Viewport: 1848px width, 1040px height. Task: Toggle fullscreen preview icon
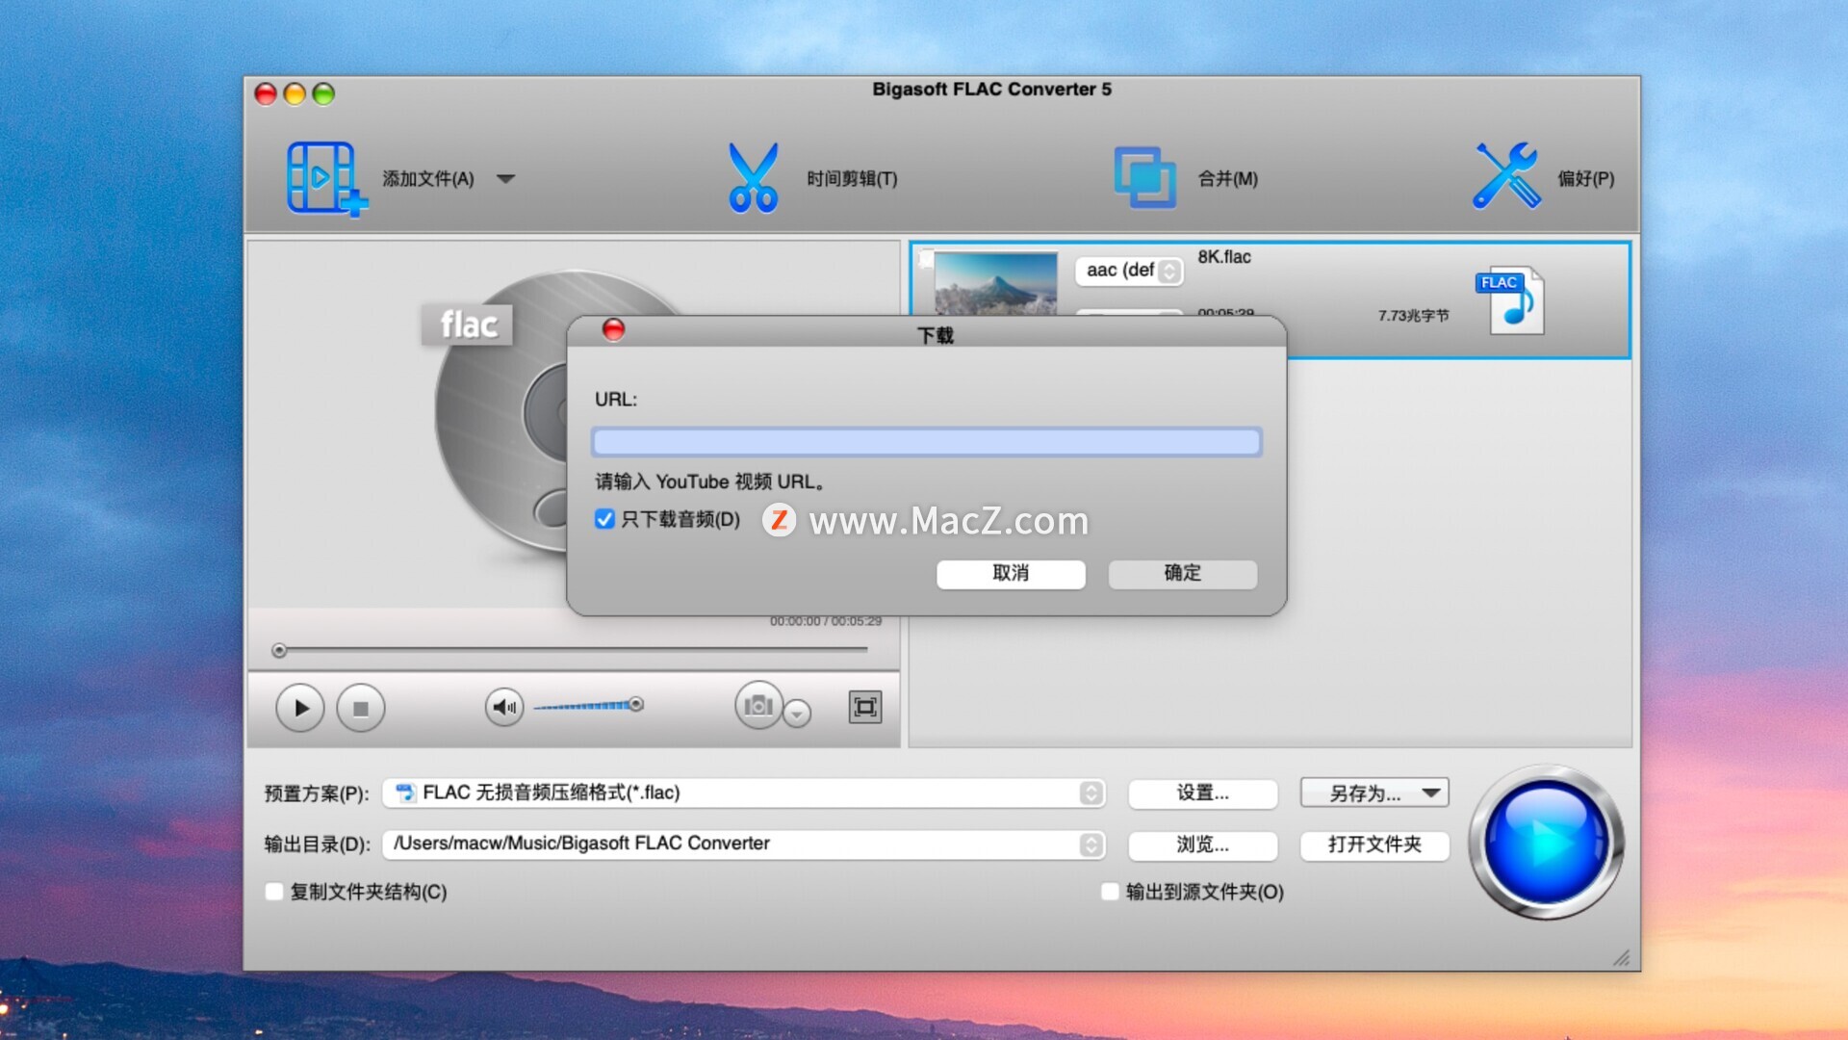865,707
